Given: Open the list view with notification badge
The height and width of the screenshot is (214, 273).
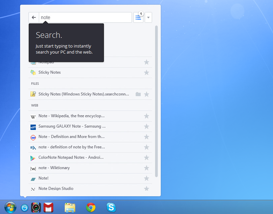Looking at the screenshot, I should click(x=138, y=17).
